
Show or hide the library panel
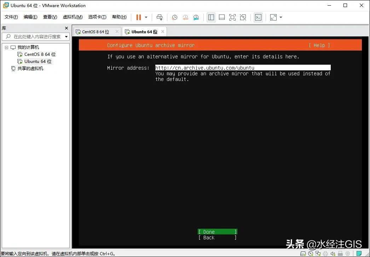tap(211, 17)
